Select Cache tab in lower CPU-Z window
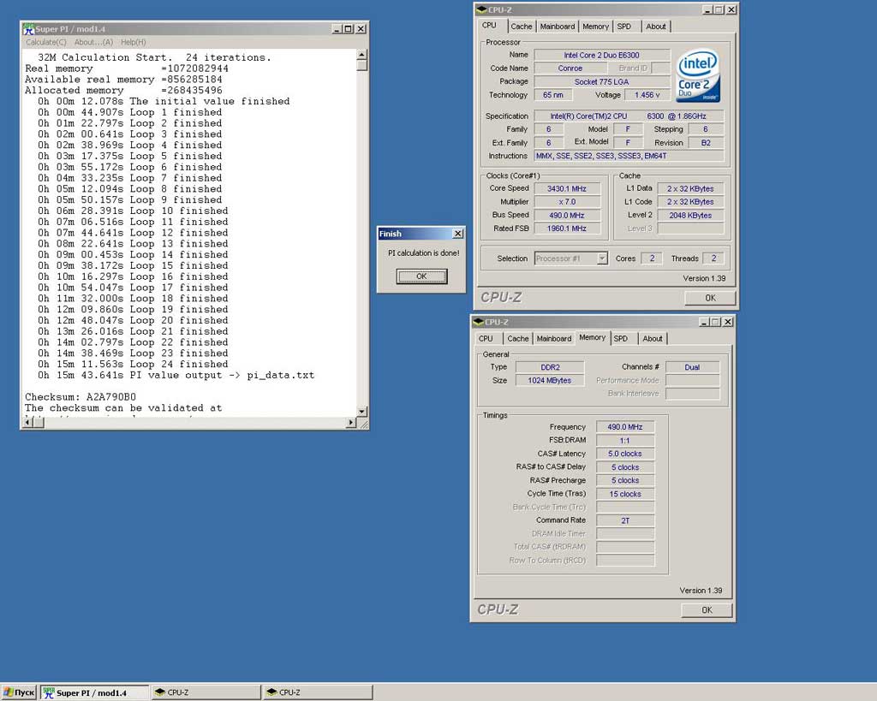Screen dimensions: 877x701 pyautogui.click(x=518, y=338)
